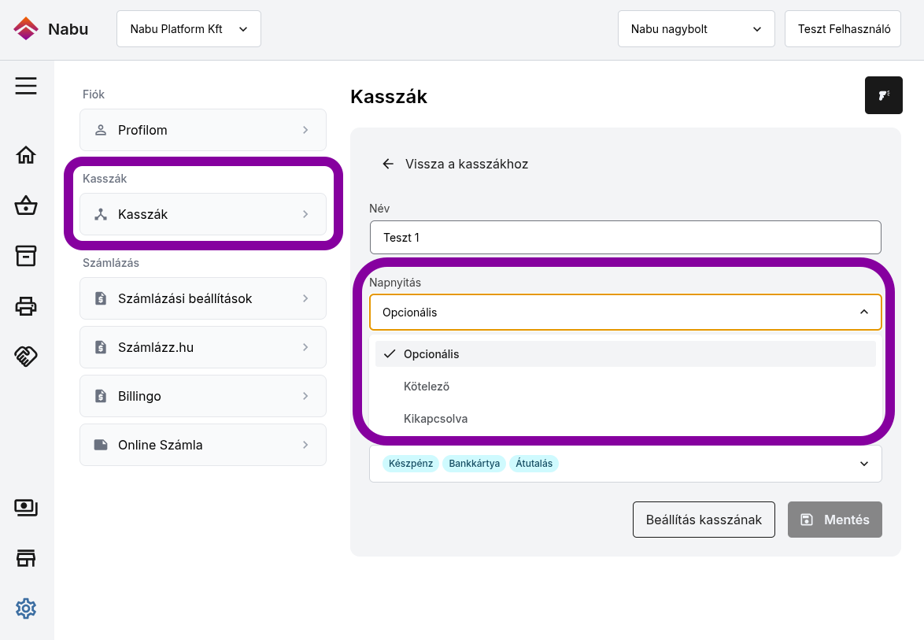
Task: Click the Teszt Felhasználó user button
Action: click(x=843, y=29)
